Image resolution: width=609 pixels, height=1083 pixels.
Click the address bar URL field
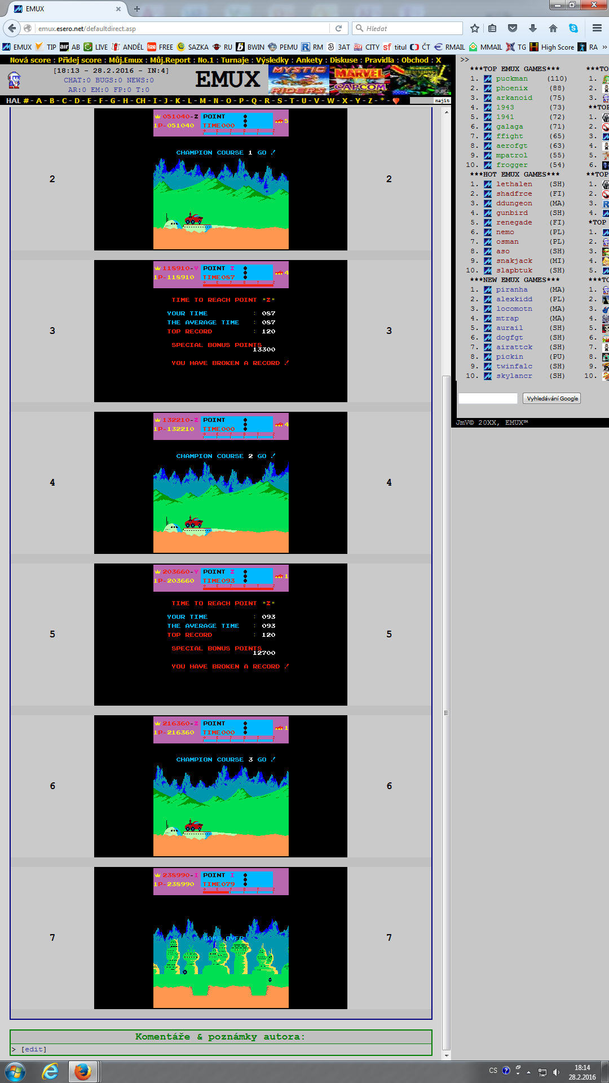tap(180, 28)
